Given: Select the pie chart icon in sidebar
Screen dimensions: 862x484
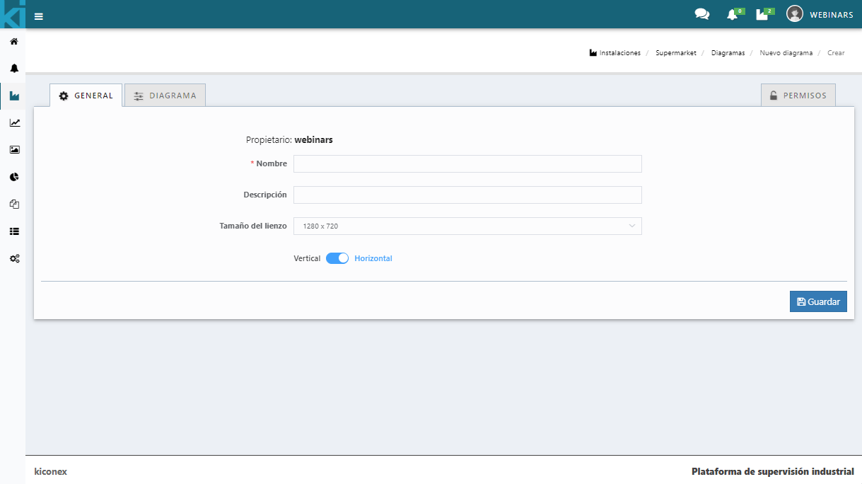Looking at the screenshot, I should coord(14,177).
